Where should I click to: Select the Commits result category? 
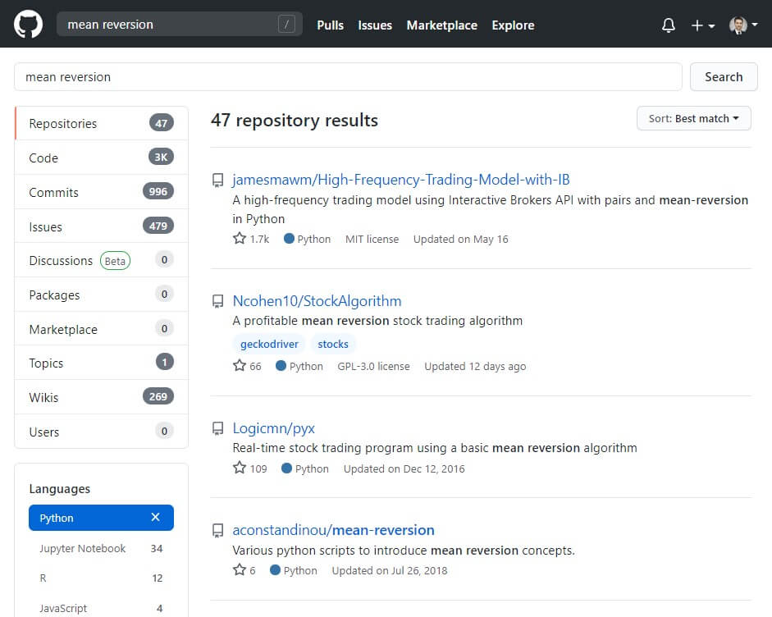coord(102,192)
